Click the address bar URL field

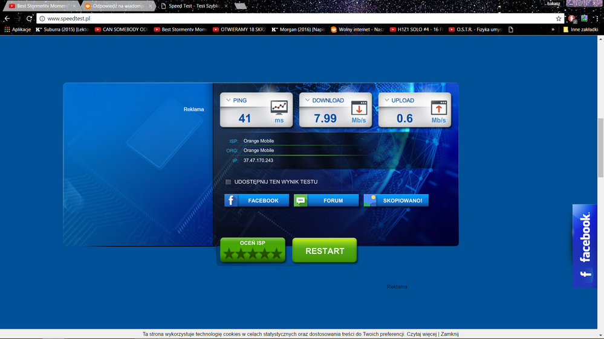pyautogui.click(x=300, y=19)
